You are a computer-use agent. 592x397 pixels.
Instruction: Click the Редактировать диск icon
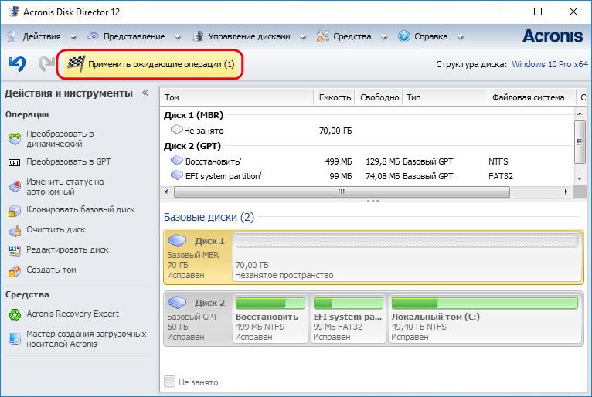pos(15,250)
